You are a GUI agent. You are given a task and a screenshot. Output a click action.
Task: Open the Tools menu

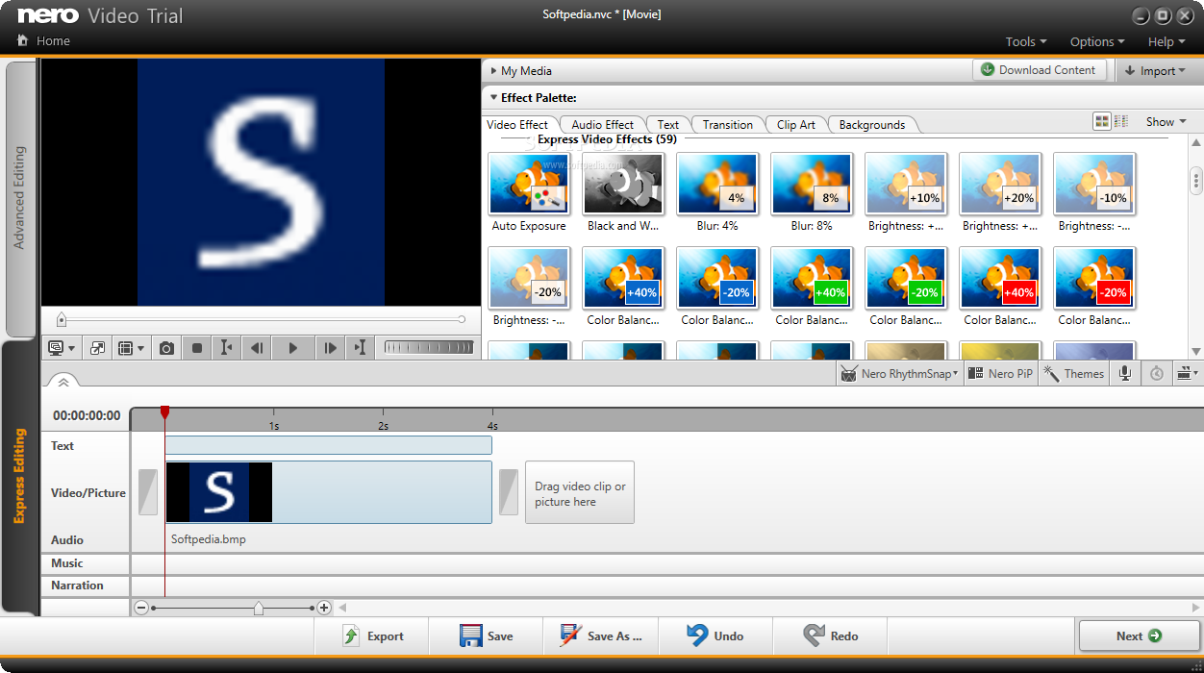point(1026,41)
